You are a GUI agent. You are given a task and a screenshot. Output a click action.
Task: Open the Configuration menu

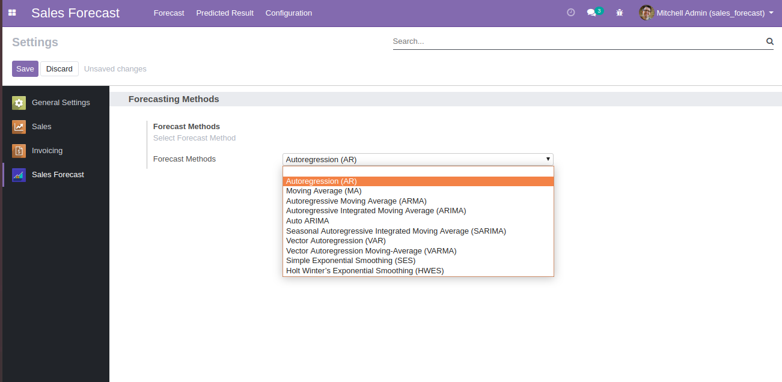(289, 13)
